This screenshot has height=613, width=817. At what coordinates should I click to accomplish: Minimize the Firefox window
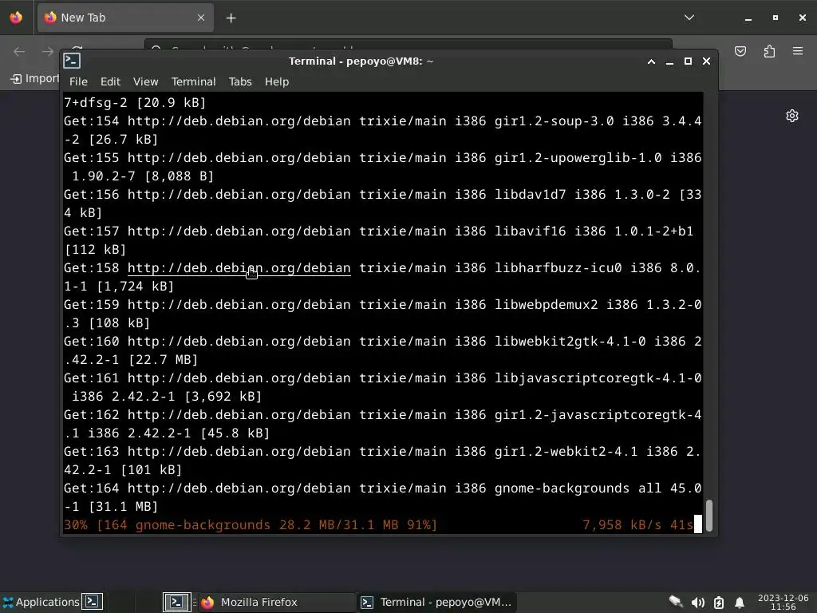748,18
